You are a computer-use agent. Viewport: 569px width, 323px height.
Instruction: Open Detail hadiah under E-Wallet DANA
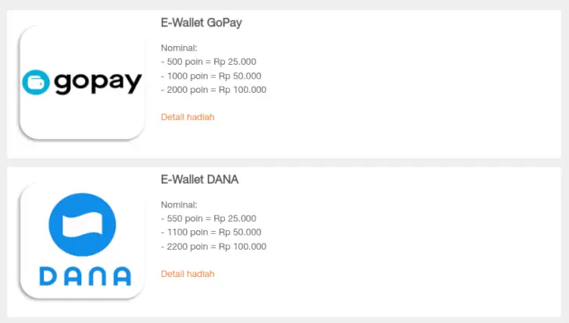click(x=188, y=274)
